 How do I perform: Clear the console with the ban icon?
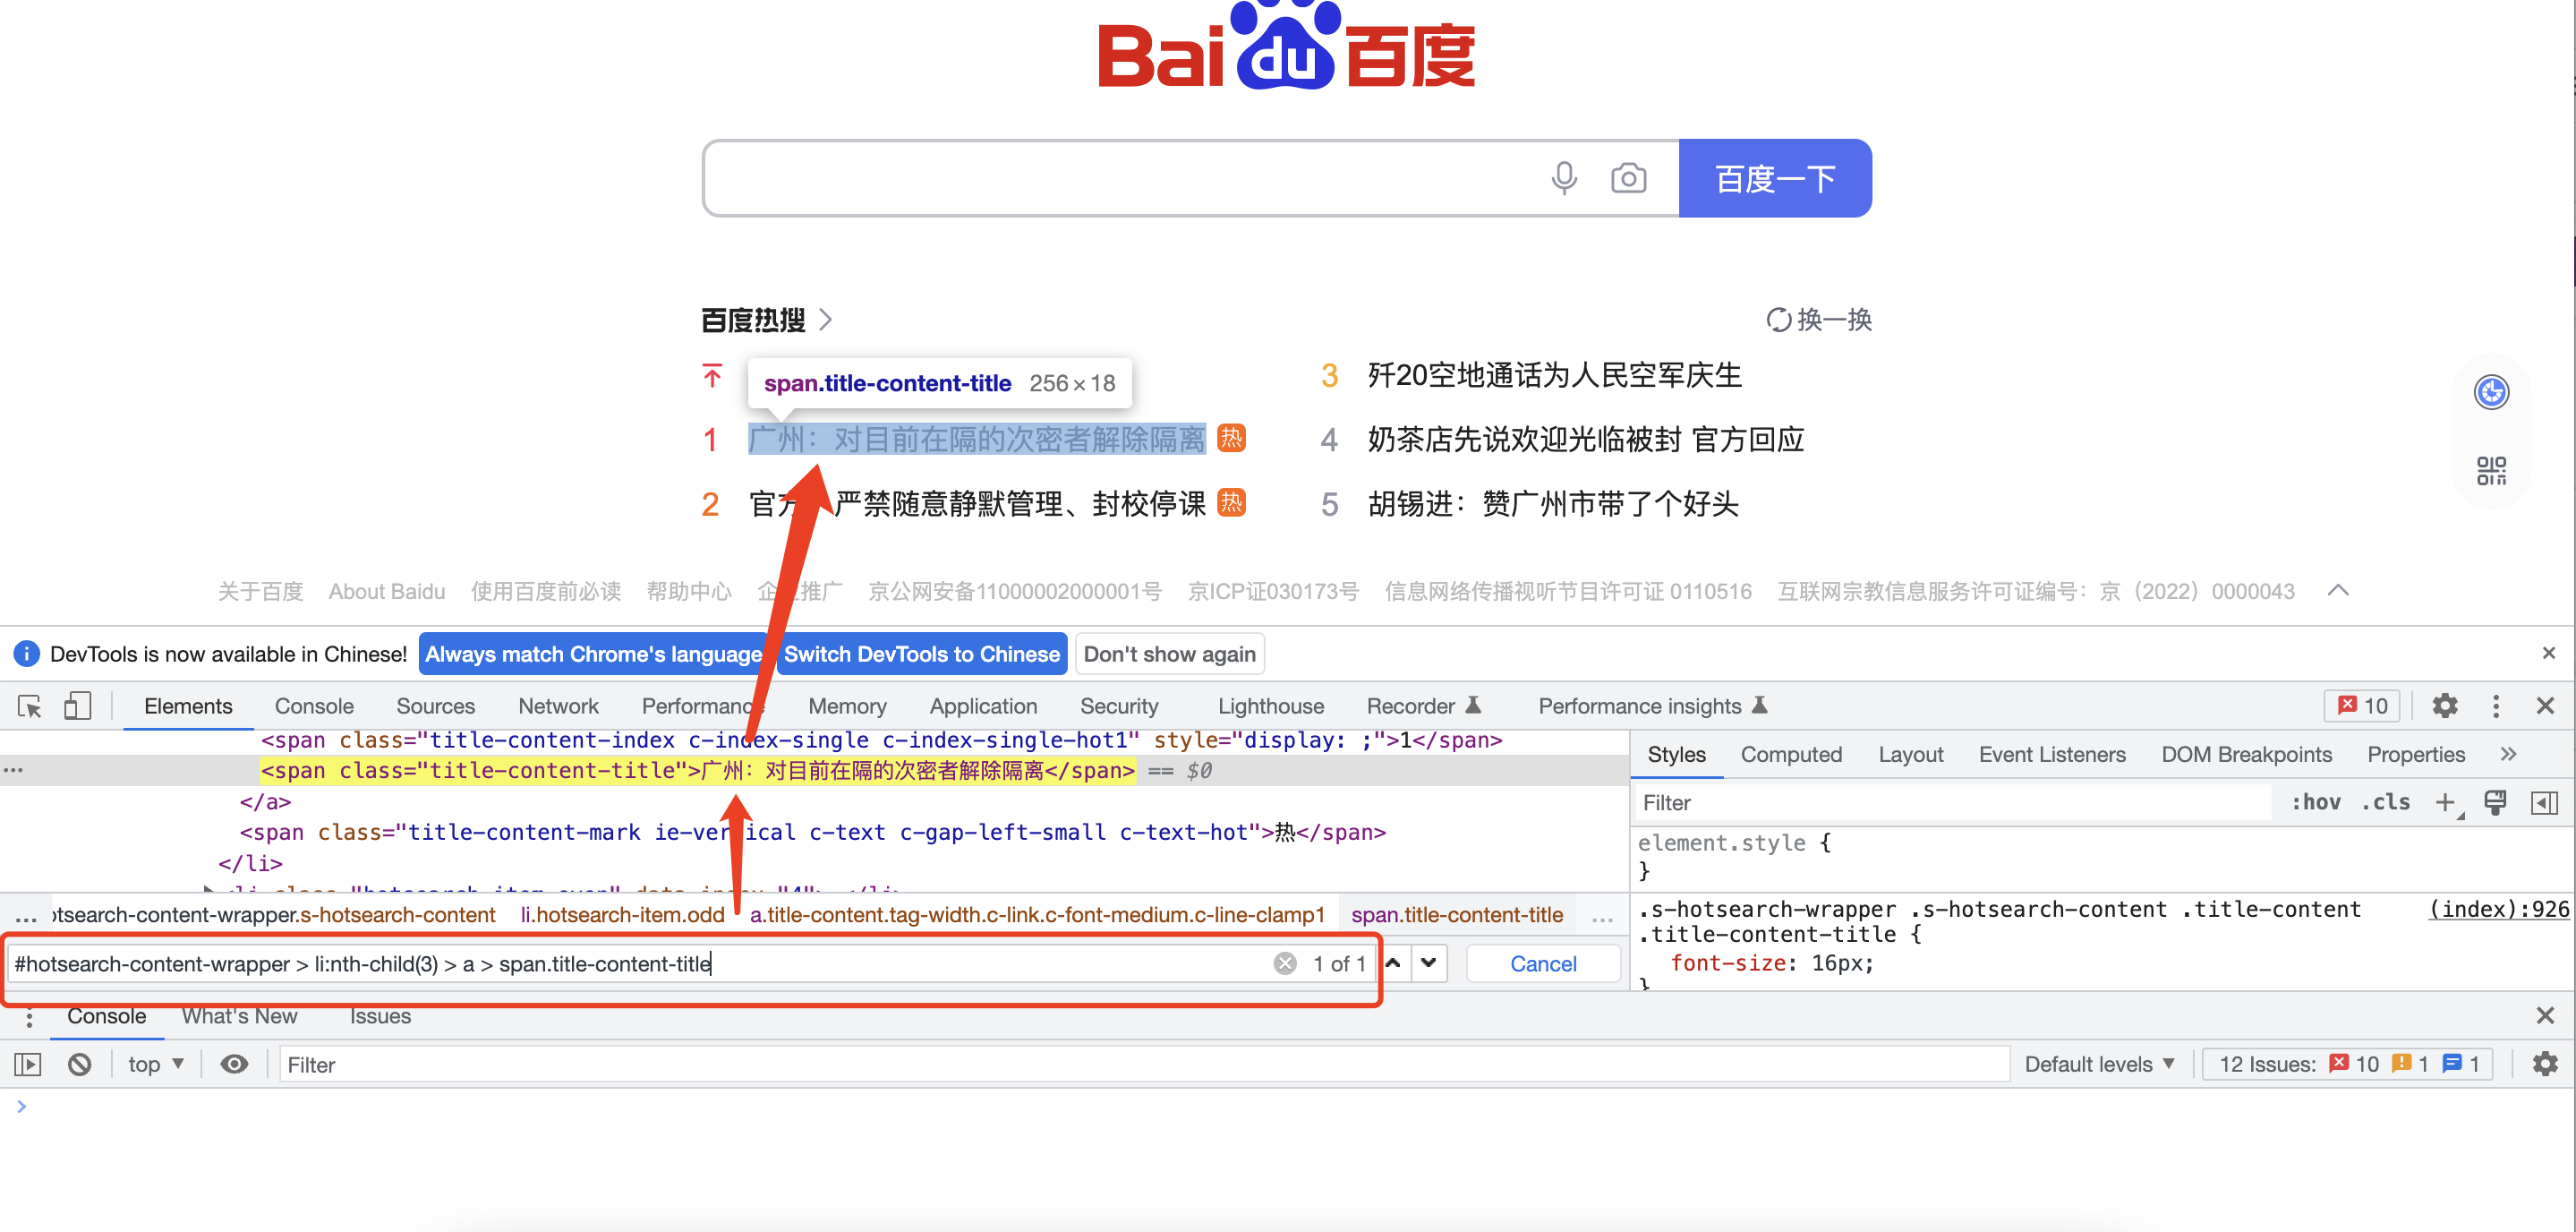click(80, 1064)
